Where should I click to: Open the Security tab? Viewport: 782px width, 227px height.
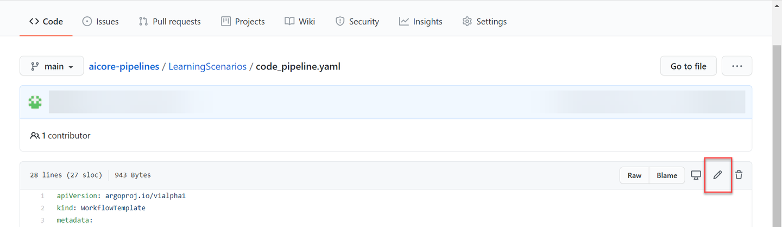(357, 22)
